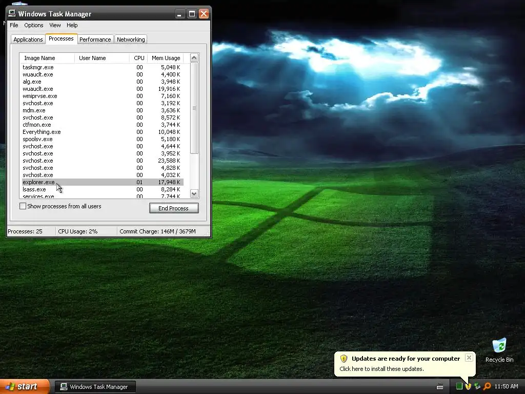
Task: Open the Help menu
Action: (72, 25)
